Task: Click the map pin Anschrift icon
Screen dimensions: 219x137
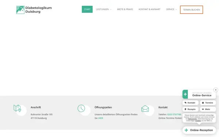Action: click(18, 109)
